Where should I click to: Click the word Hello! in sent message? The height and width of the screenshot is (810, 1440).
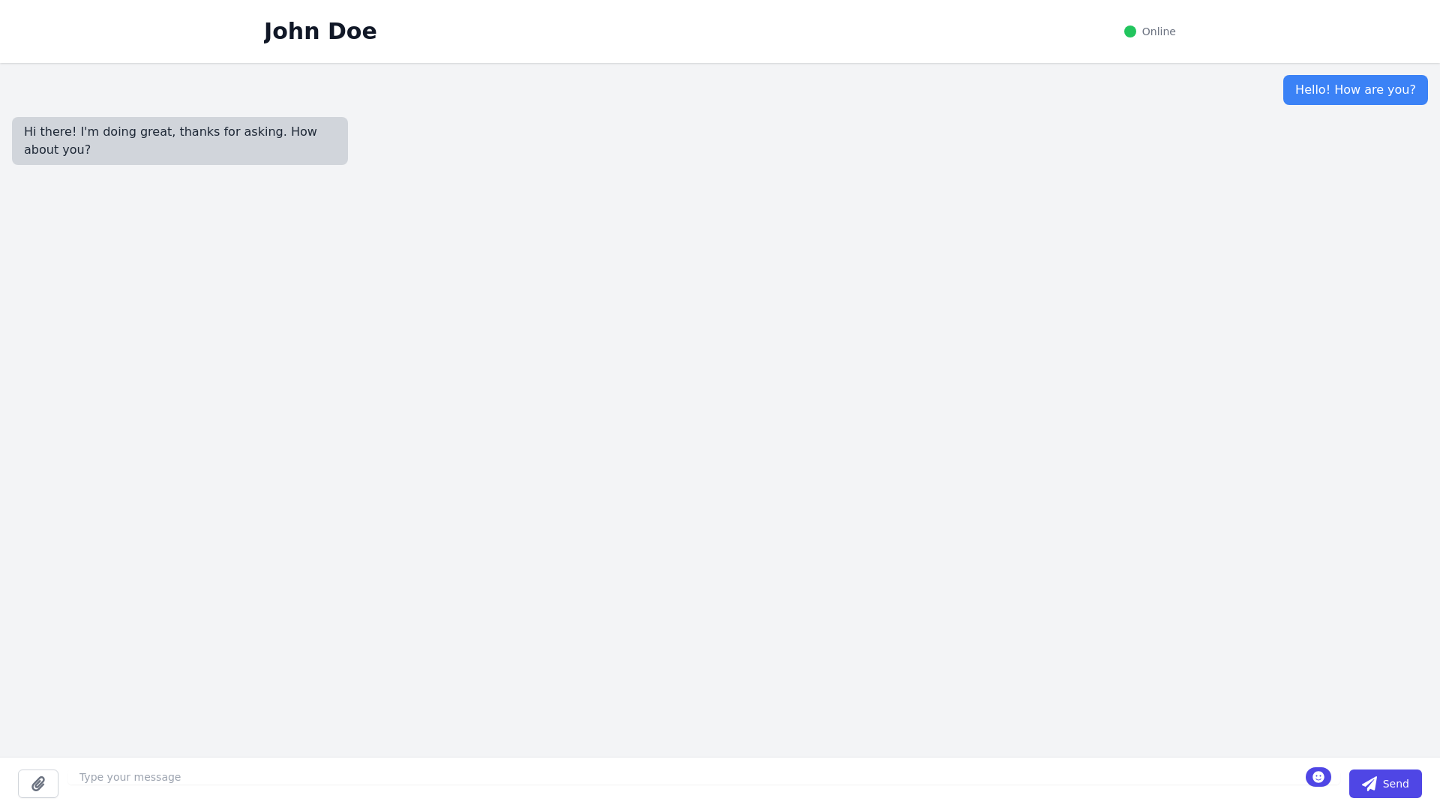1312,90
